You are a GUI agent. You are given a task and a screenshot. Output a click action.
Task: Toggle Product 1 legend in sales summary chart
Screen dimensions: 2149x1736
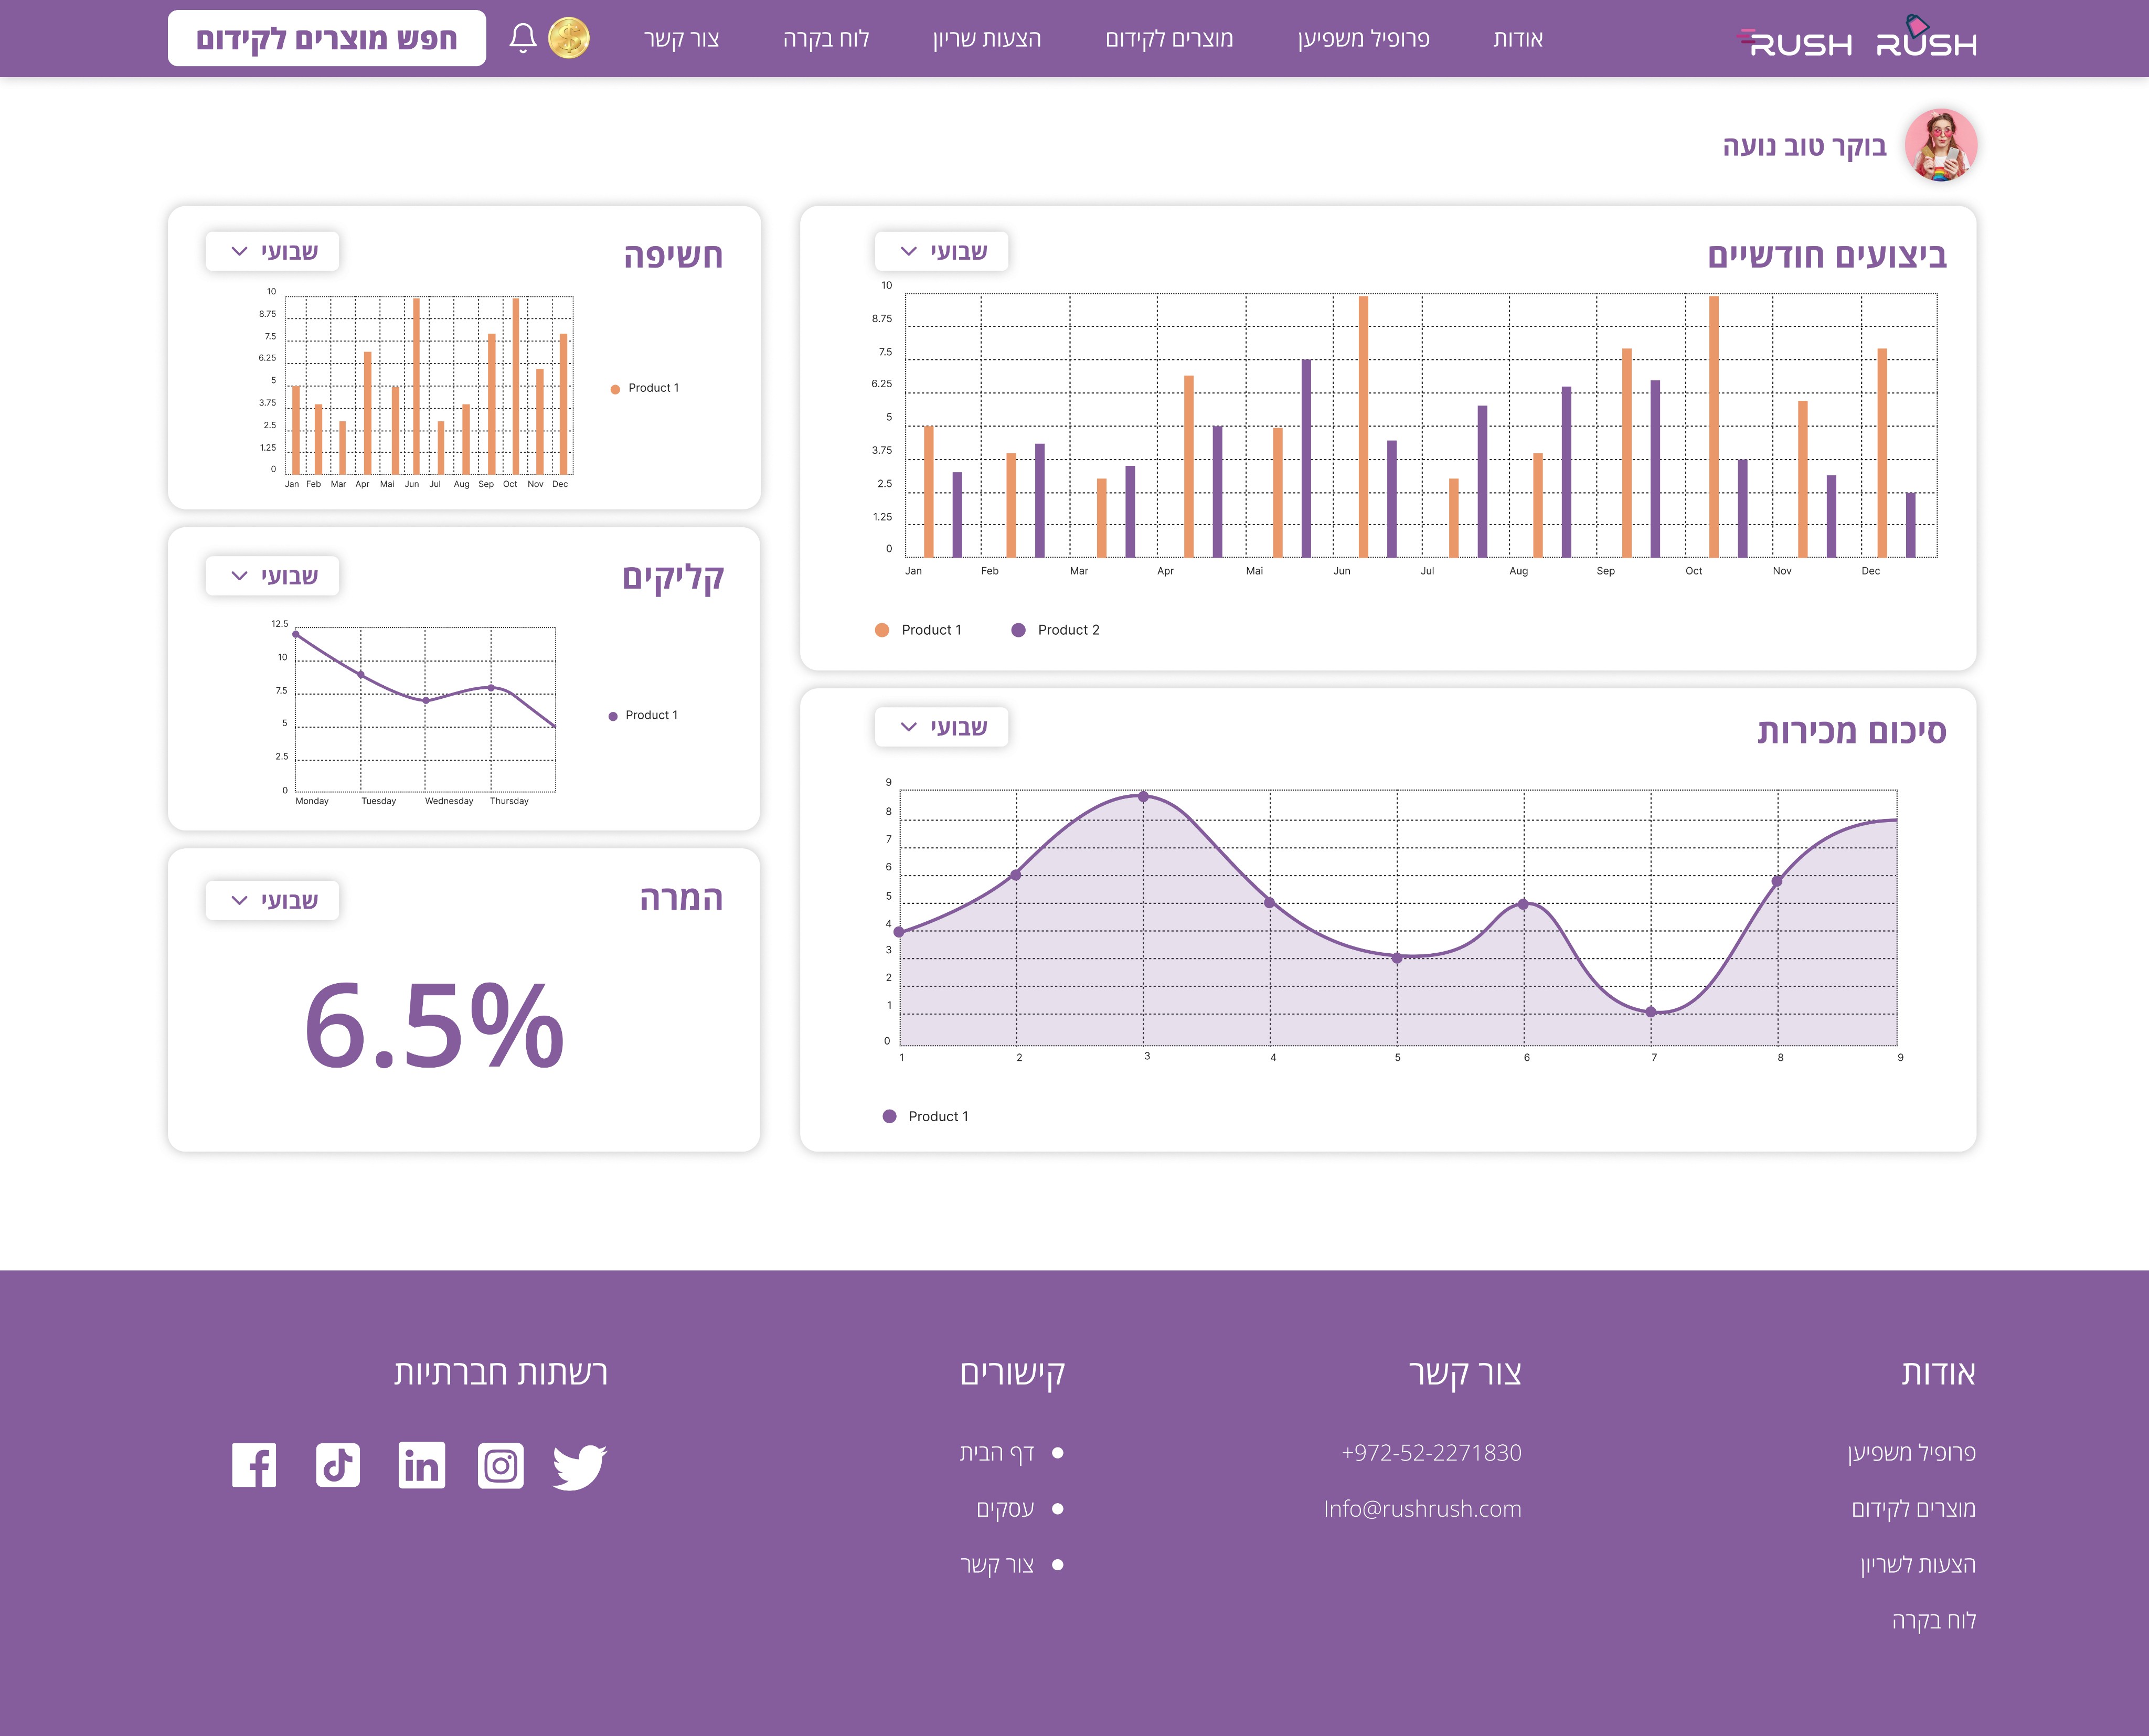point(925,1116)
